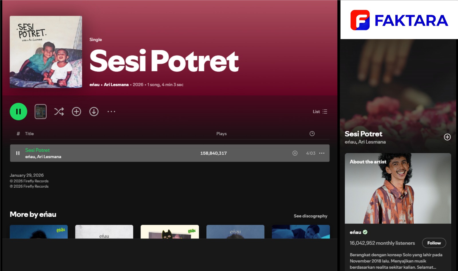Viewport: 458px width, 271px height.
Task: Open track row three-dots menu
Action: pyautogui.click(x=322, y=153)
